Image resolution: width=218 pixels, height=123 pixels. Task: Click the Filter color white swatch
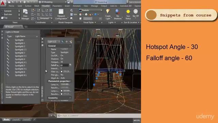62,71
